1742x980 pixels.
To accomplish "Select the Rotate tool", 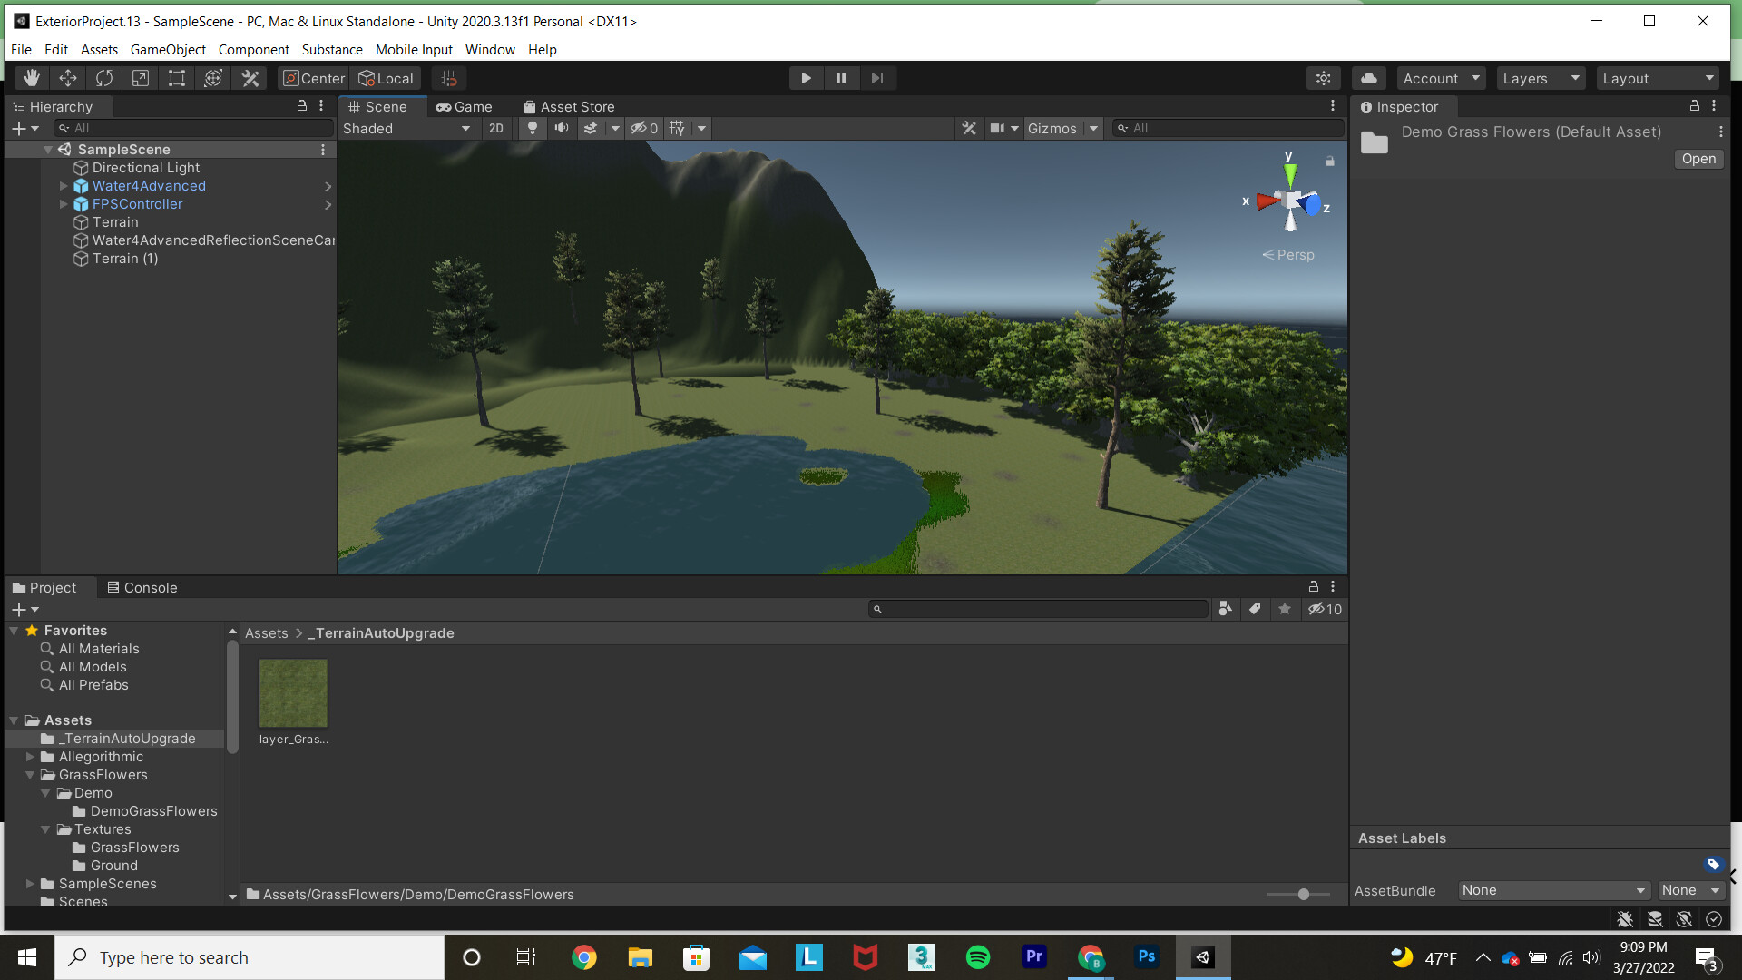I will pos(104,78).
